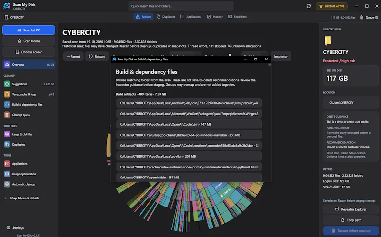The width and height of the screenshot is (381, 237).
Task: Click the Choose Folder button
Action: (29, 52)
